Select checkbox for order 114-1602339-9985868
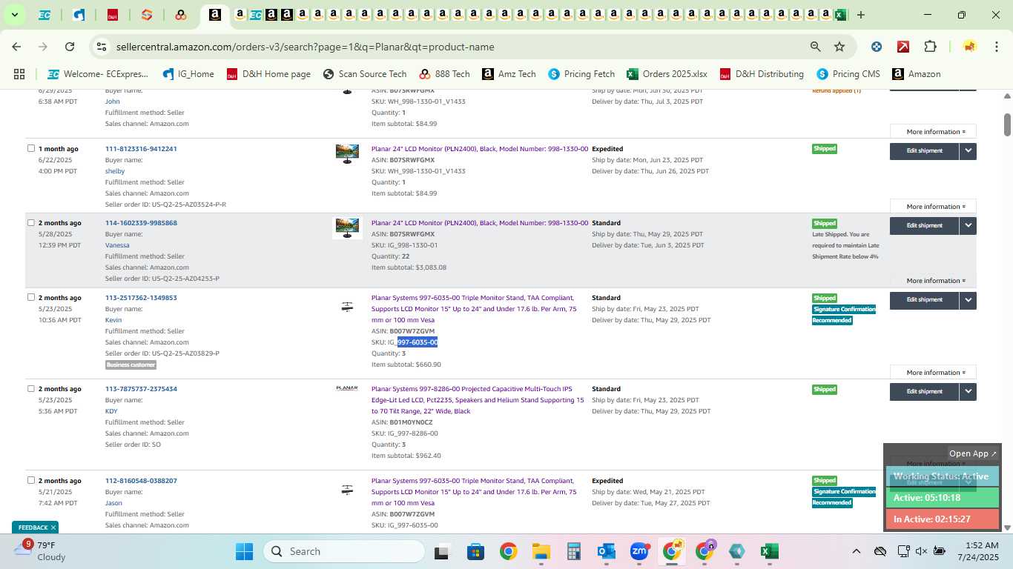 point(31,222)
